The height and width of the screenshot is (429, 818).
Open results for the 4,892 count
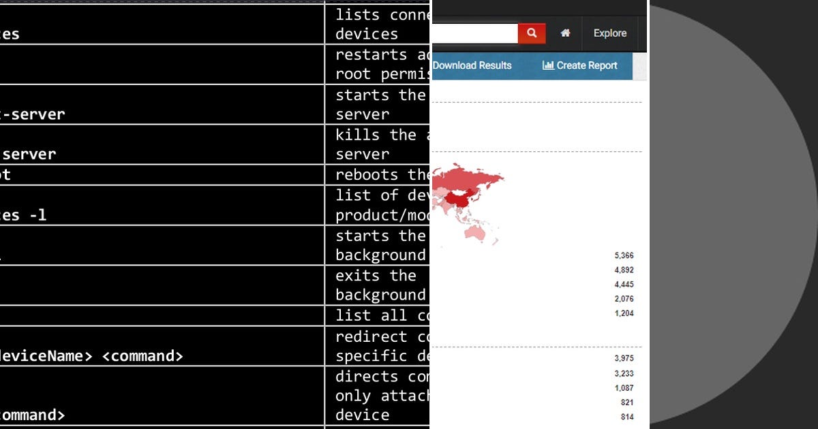(624, 270)
